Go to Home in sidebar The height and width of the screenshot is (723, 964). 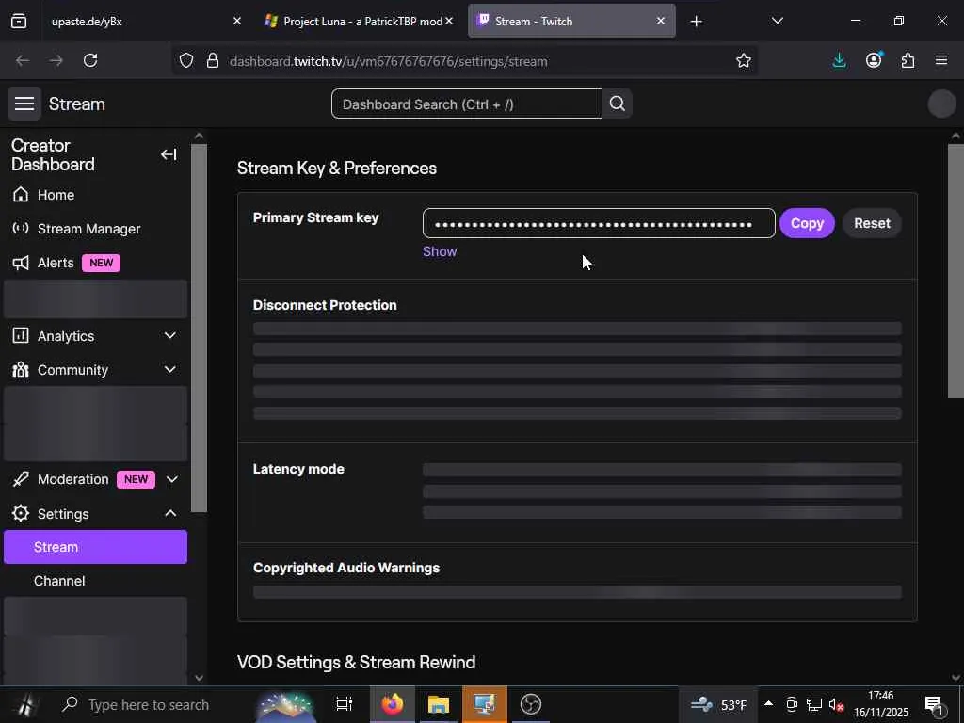point(56,195)
